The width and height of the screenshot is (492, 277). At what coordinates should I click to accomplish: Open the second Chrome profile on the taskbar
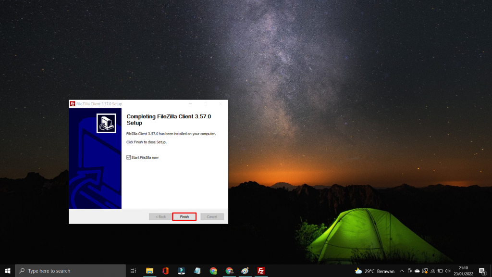click(229, 271)
